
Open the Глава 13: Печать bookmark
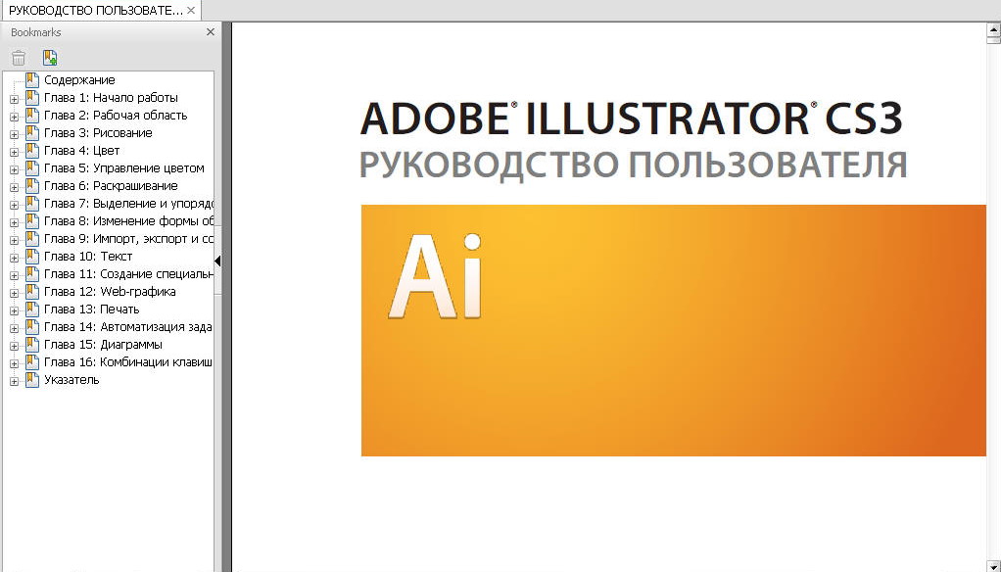(x=91, y=309)
